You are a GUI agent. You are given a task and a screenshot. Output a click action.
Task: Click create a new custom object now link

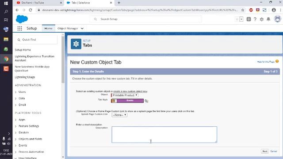pos(130,91)
